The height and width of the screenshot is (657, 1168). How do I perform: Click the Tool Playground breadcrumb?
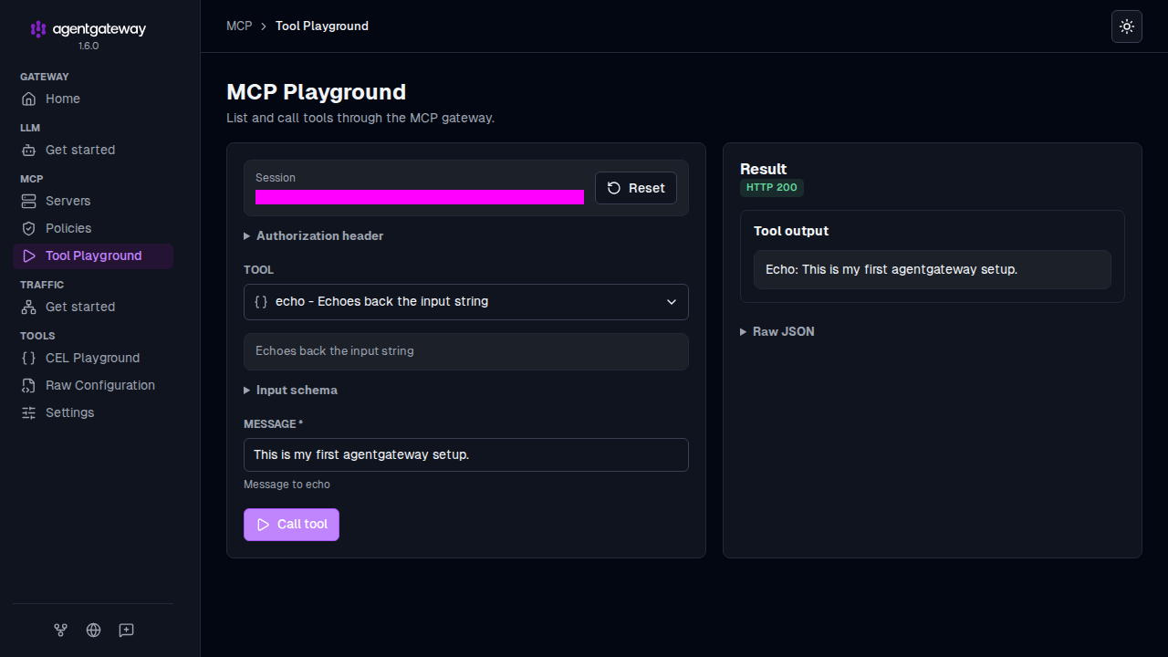tap(322, 26)
